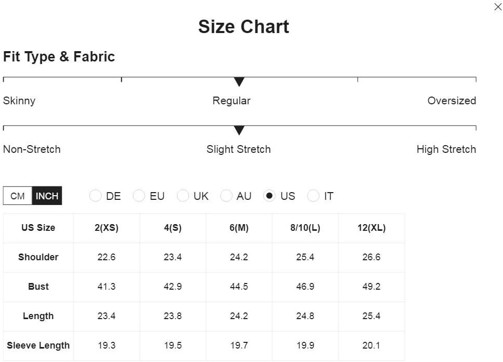Switch units to CM

18,196
